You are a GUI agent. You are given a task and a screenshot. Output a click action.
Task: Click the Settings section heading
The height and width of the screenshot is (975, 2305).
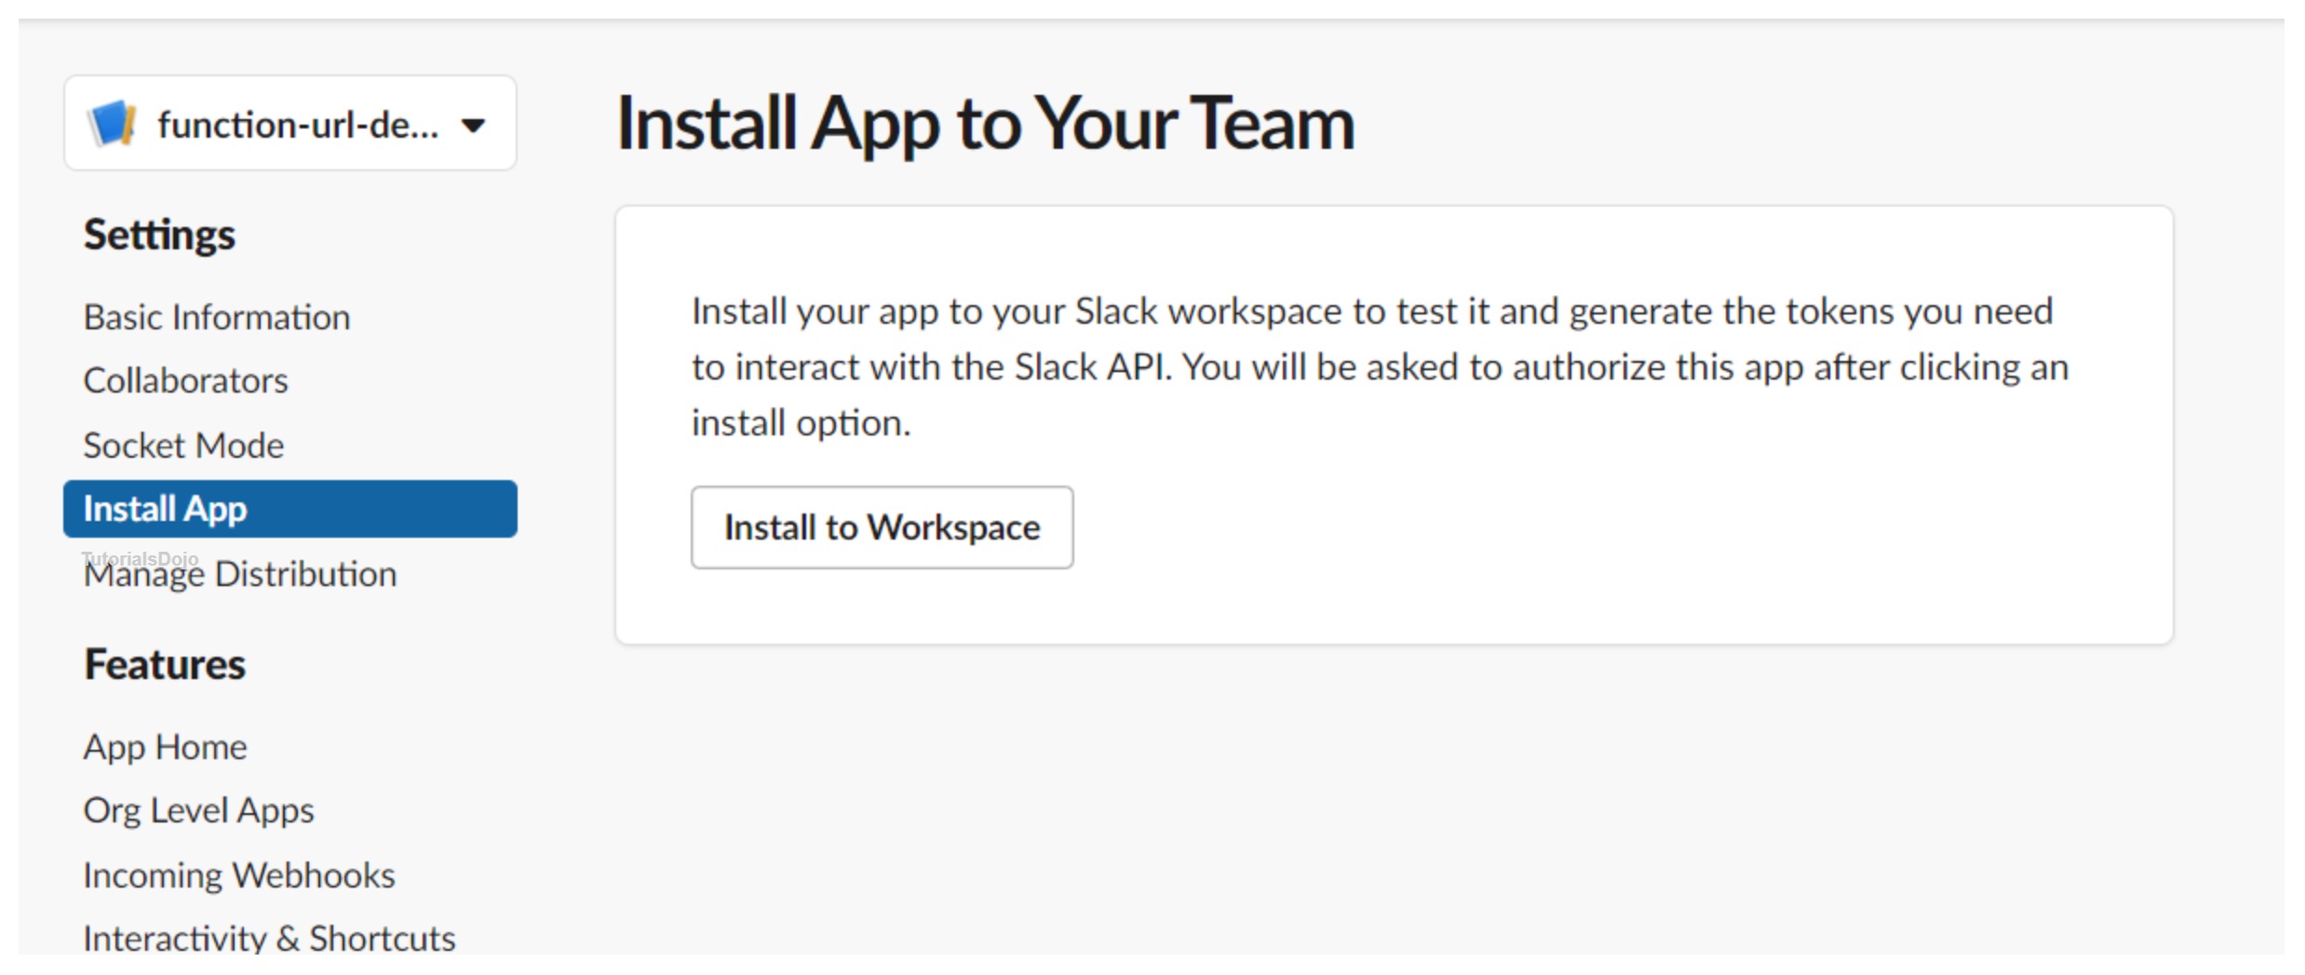coord(159,234)
